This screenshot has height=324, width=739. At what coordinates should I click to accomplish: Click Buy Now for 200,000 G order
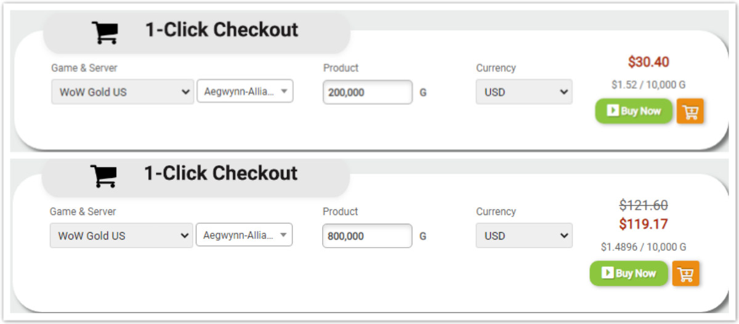(634, 111)
